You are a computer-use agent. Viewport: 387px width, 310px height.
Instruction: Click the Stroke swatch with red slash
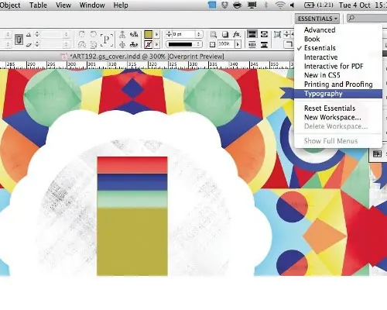click(148, 44)
